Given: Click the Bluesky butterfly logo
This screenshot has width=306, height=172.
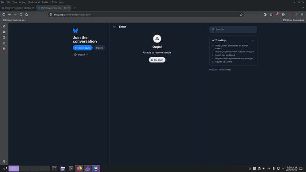Looking at the screenshot, I should pyautogui.click(x=75, y=31).
